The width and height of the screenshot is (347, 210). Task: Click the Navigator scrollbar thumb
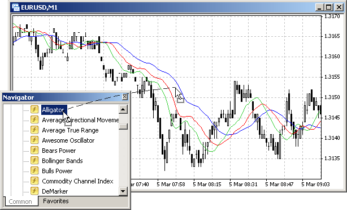click(x=123, y=126)
